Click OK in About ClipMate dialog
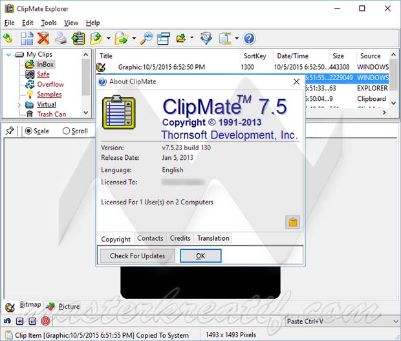The image size is (401, 341). (x=200, y=256)
